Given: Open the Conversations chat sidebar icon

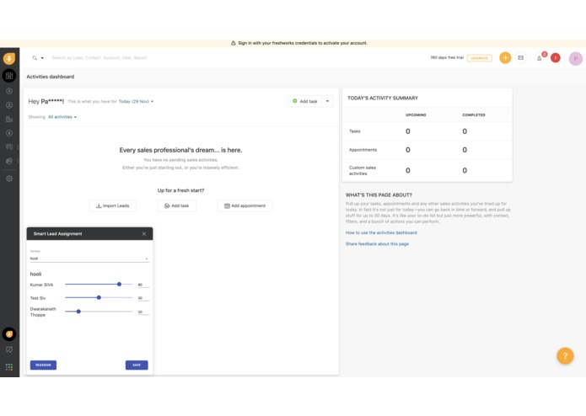Looking at the screenshot, I should (9, 147).
